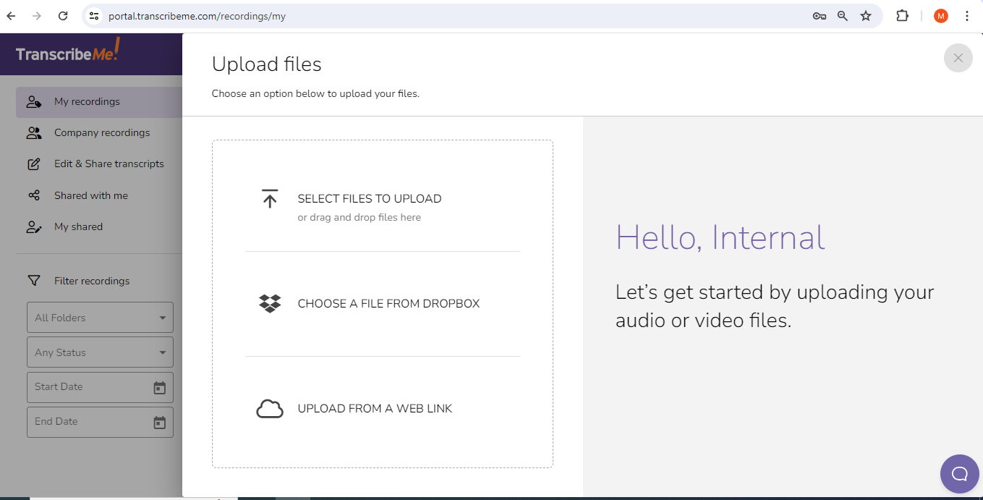Open the browser extensions puzzle icon

tap(902, 16)
